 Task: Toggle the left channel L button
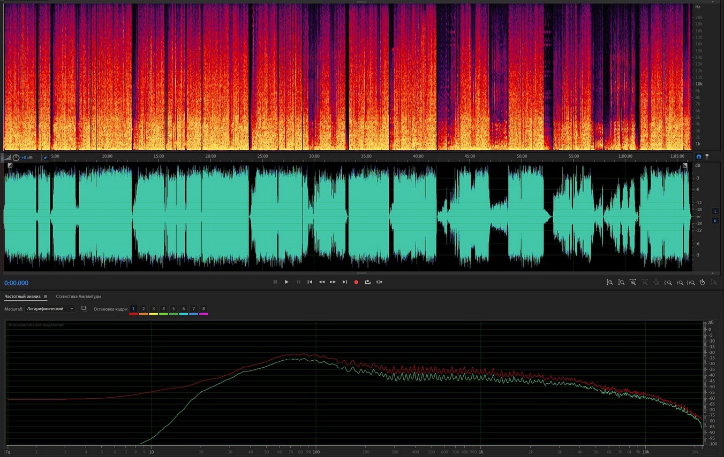pyautogui.click(x=715, y=212)
